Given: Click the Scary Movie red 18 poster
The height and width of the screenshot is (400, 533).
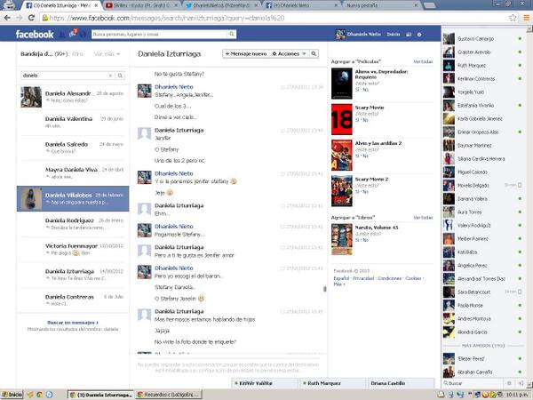Looking at the screenshot, I should point(342,119).
